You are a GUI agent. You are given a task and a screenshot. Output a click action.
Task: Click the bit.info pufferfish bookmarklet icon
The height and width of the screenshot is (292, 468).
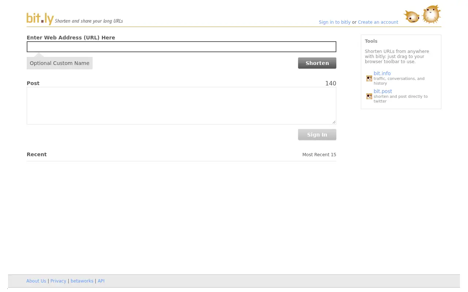[x=369, y=78]
